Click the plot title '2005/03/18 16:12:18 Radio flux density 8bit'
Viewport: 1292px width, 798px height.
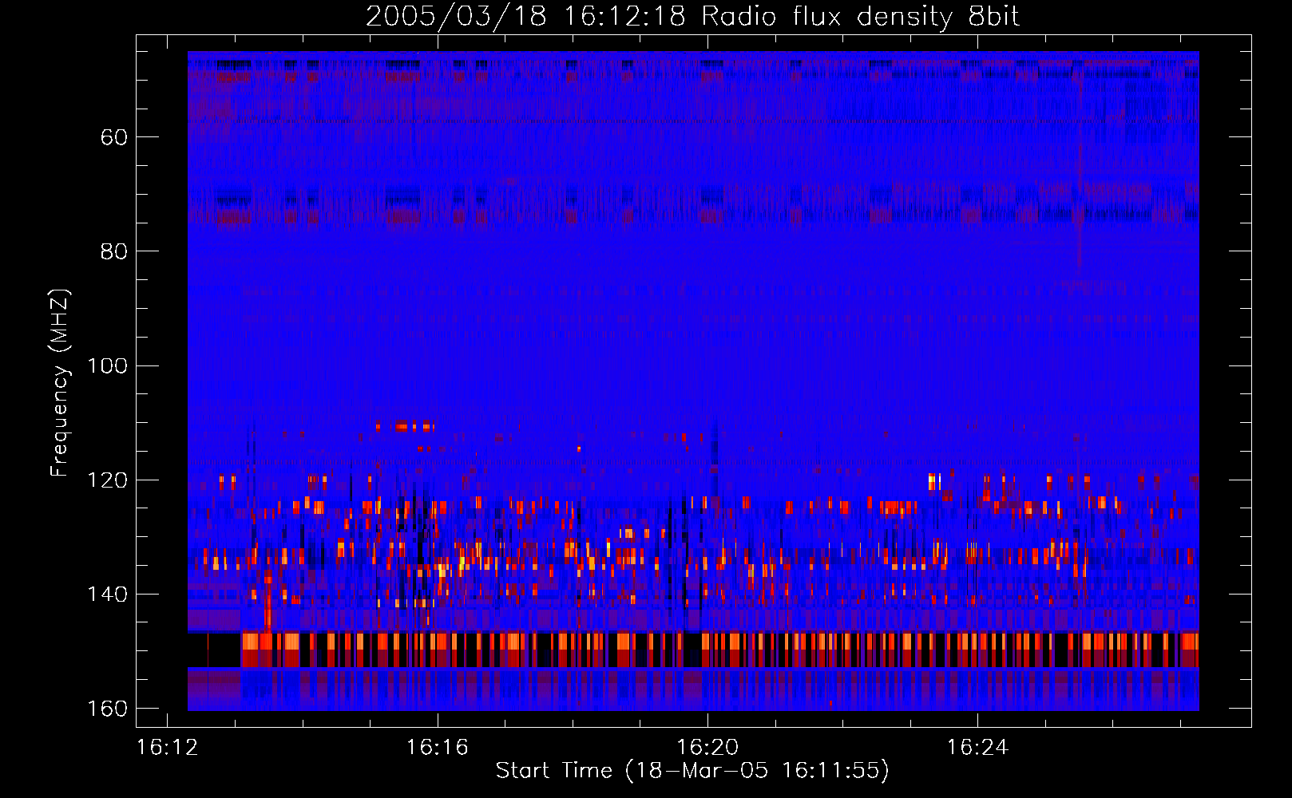pos(692,16)
